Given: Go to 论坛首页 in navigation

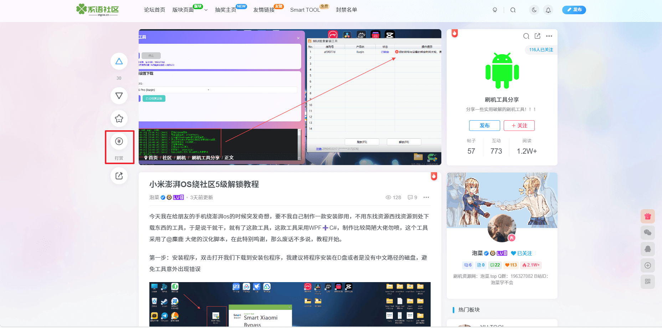Looking at the screenshot, I should pyautogui.click(x=154, y=10).
